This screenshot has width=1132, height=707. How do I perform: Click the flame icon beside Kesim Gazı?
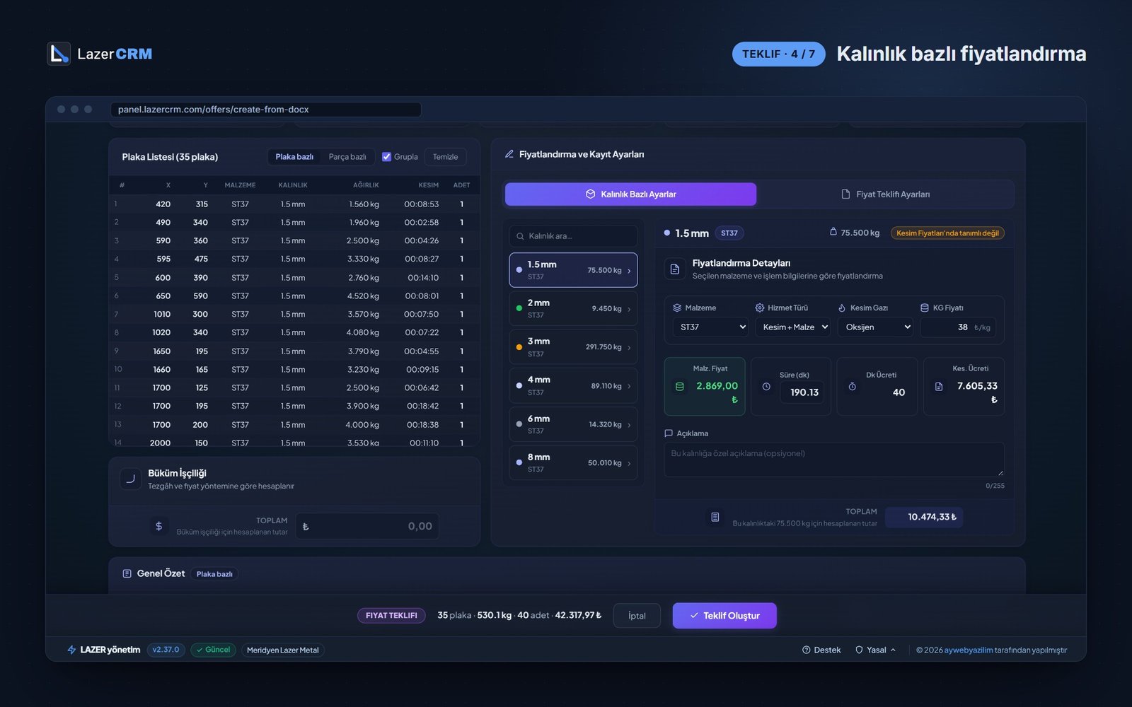(x=842, y=308)
